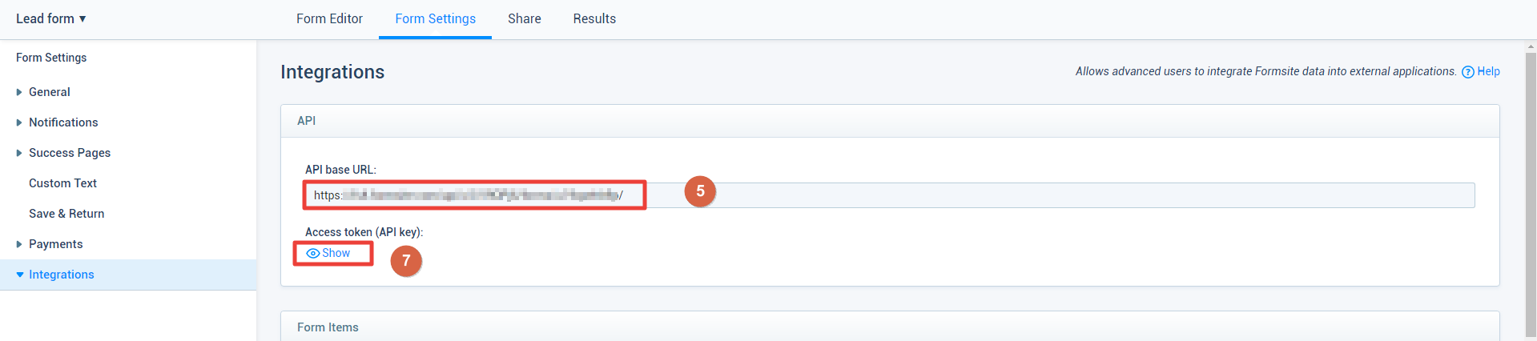The image size is (1537, 341).
Task: Expand the Success Pages section
Action: (19, 153)
